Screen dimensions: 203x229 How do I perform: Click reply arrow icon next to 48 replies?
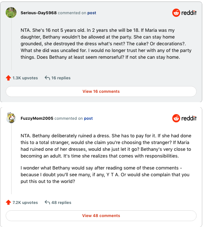(x=47, y=202)
